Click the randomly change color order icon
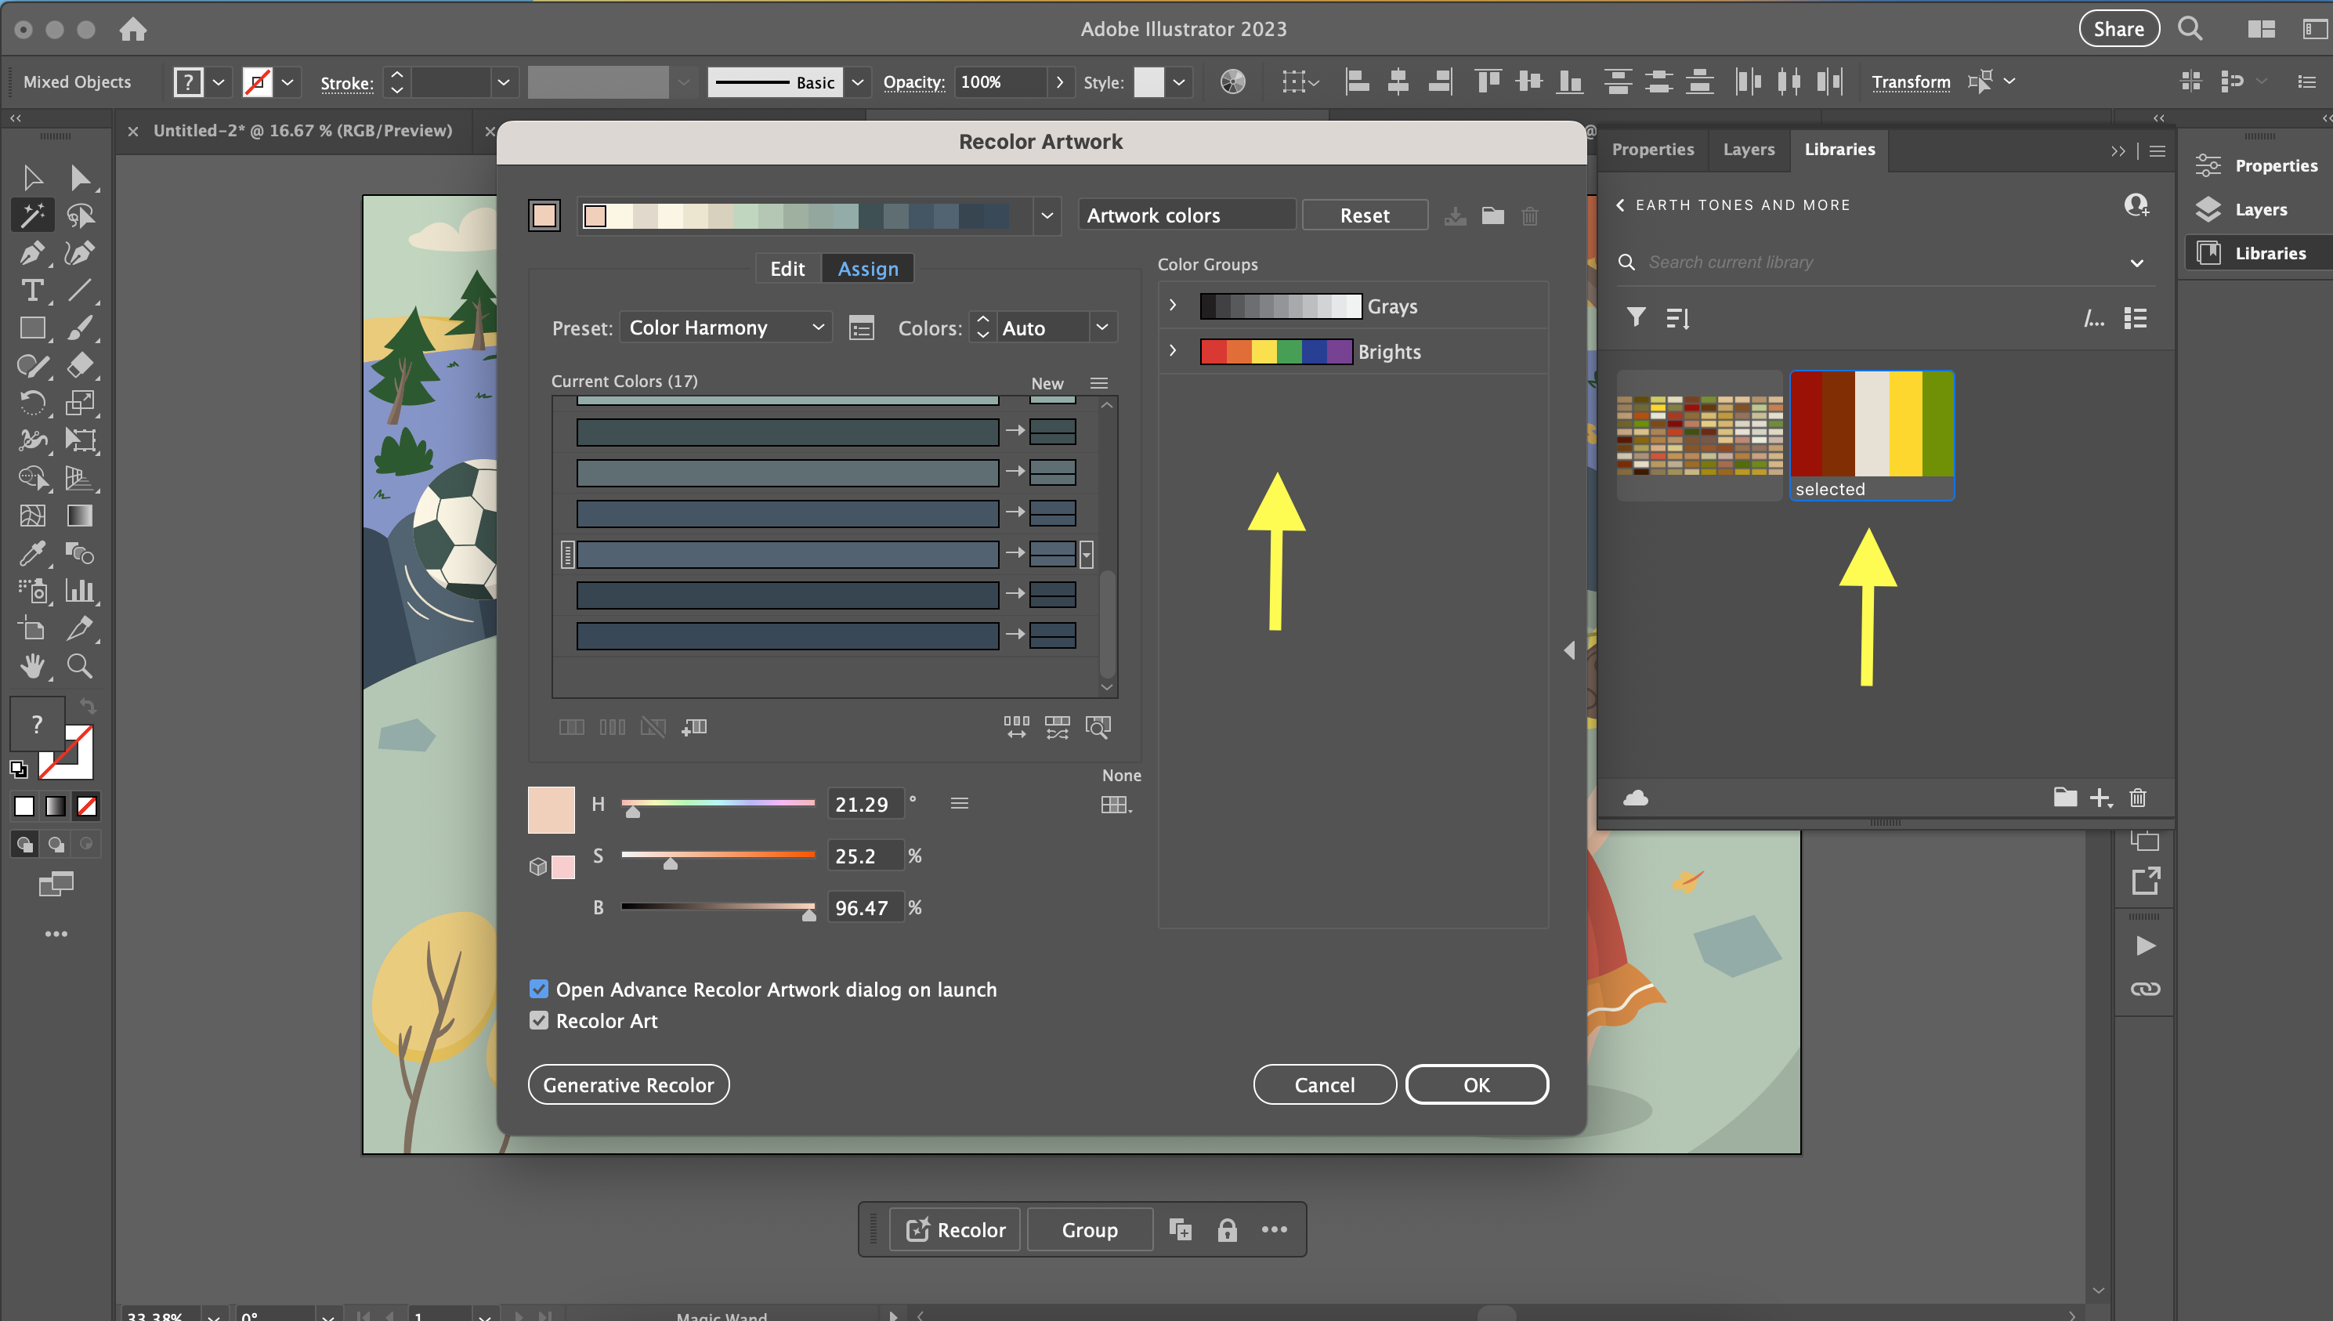The height and width of the screenshot is (1321, 2333). point(1057,727)
